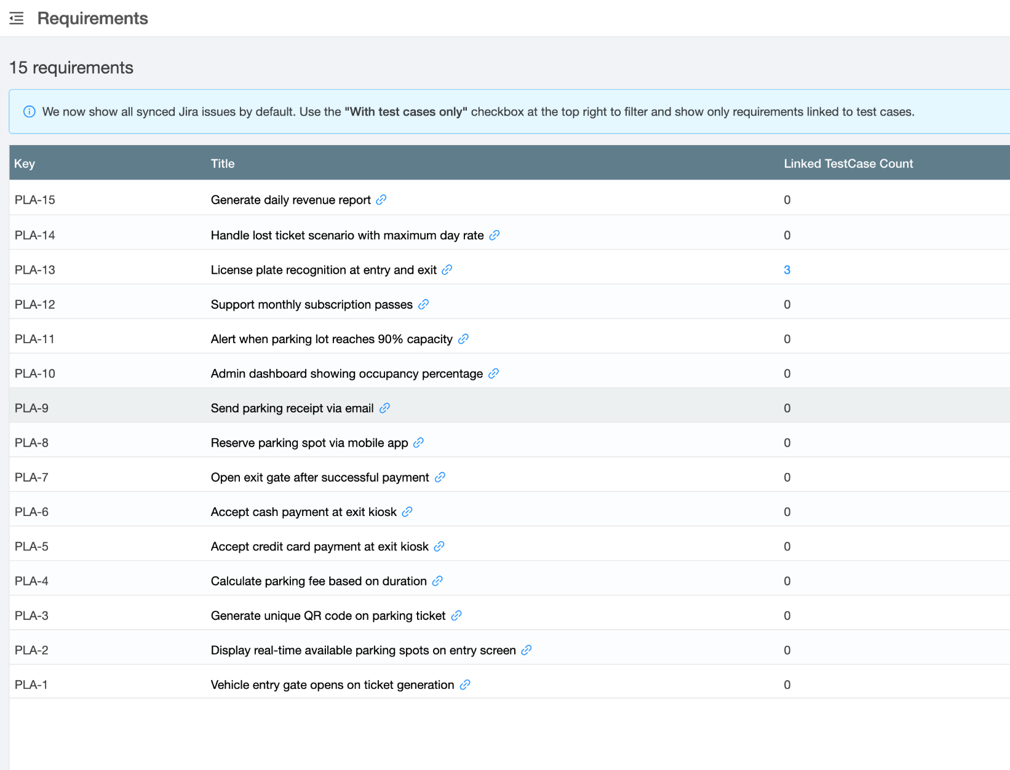Open the Jira link for PLA-11 capacity alert
This screenshot has width=1010, height=770.
click(x=463, y=339)
